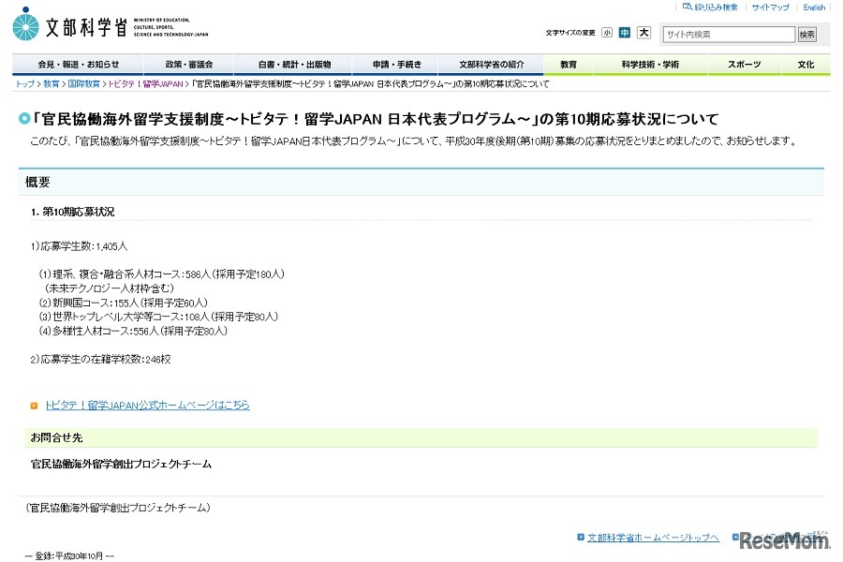Open the スポーツ navigation tab
The width and height of the screenshot is (843, 562).
pyautogui.click(x=744, y=64)
